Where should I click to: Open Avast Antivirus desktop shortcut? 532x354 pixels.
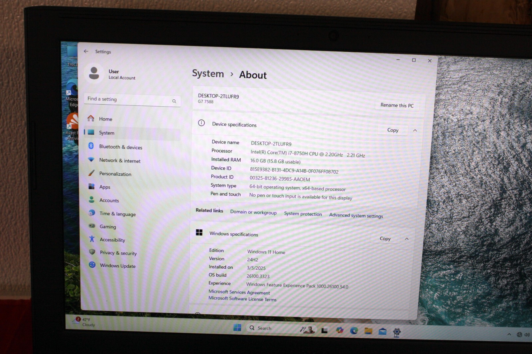click(72, 126)
